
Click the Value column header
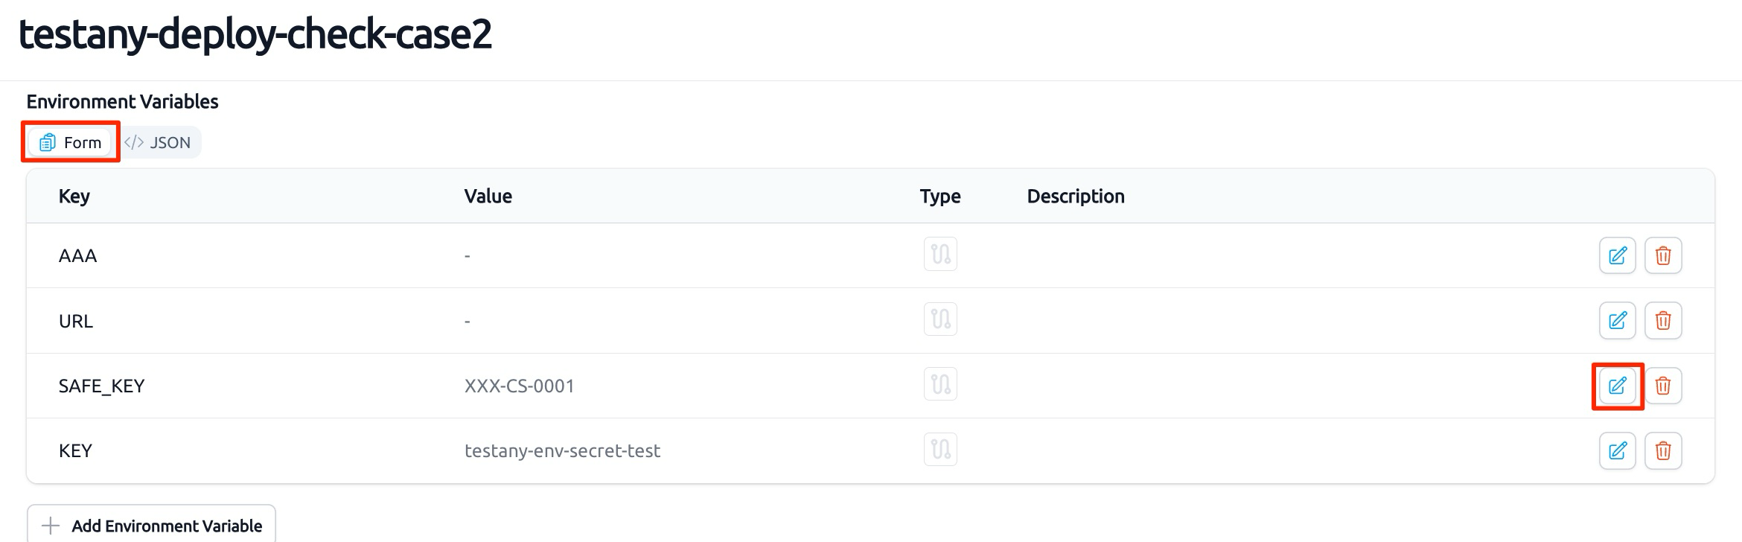click(x=488, y=196)
